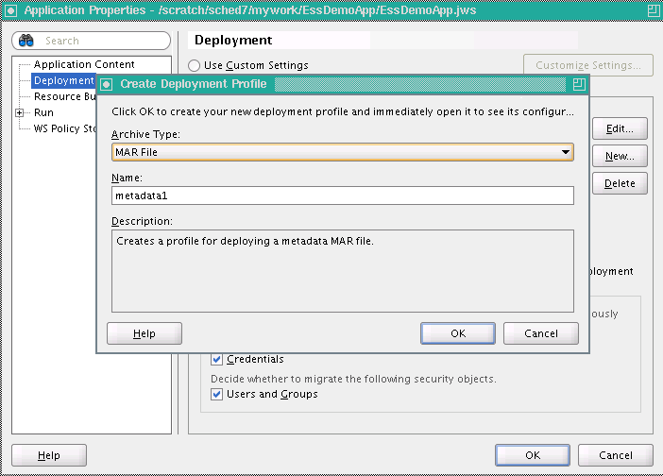663x476 pixels.
Task: Toggle the Users and Groups checkbox
Action: tap(216, 395)
